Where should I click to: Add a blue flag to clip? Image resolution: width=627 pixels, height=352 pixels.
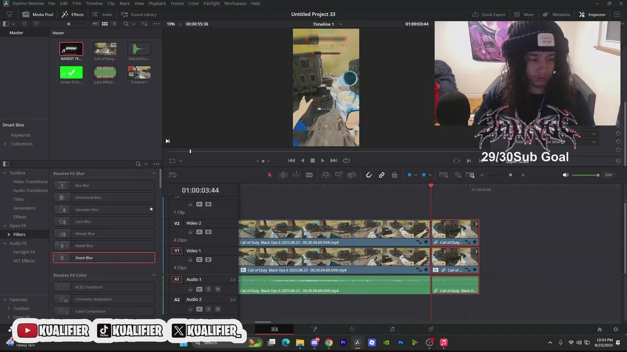(x=410, y=175)
